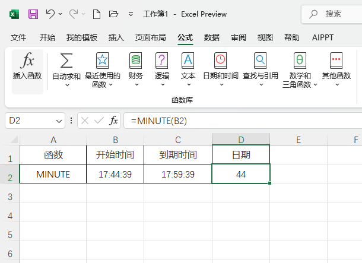Expand the 其他函数 dropdown chevron
Image resolution: width=362 pixels, height=263 pixels.
pos(337,85)
